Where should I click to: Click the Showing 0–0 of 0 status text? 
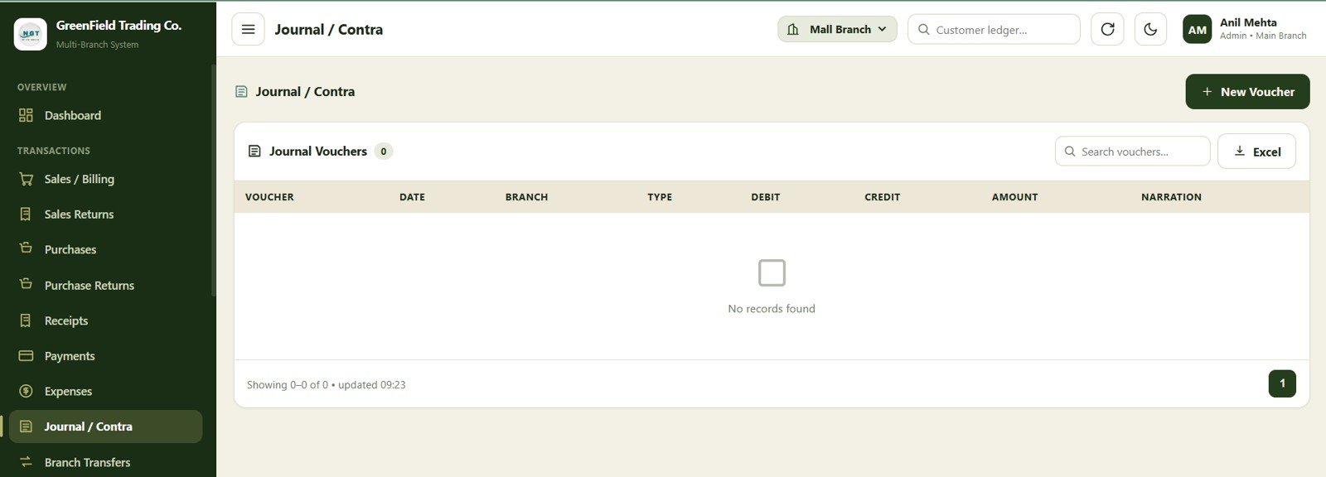(x=326, y=385)
